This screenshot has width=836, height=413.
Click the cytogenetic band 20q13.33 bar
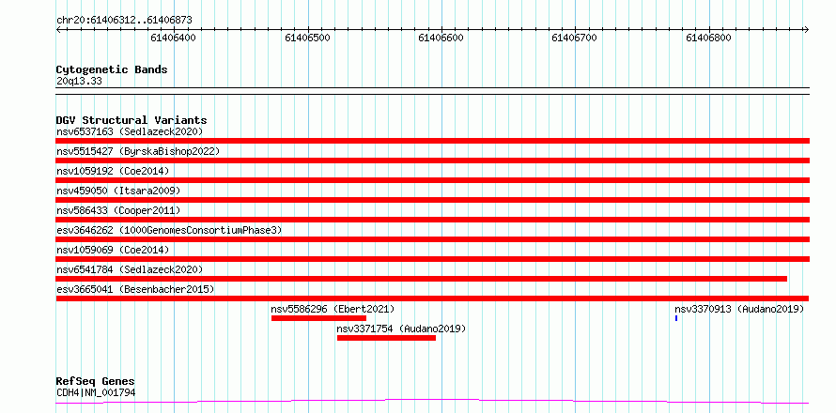(432, 91)
